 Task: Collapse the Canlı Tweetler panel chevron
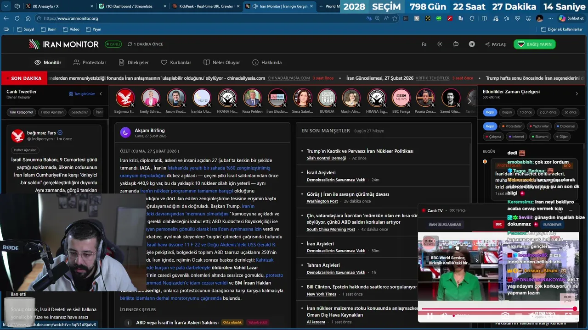(101, 94)
